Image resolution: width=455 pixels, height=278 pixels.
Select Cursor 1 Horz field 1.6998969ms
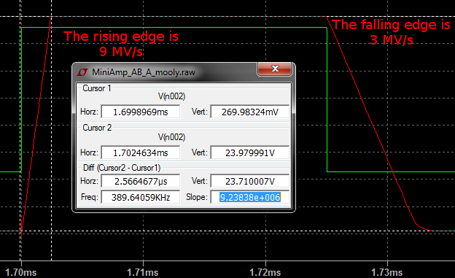(x=141, y=112)
